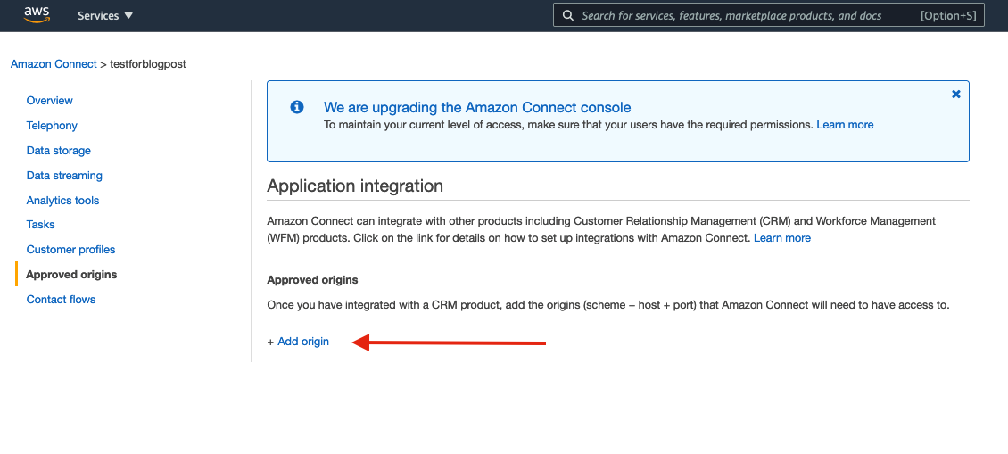Click the blue info circle icon
This screenshot has width=1008, height=454.
coord(298,107)
